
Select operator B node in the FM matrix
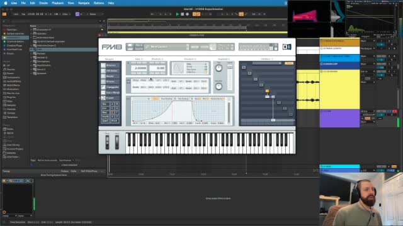249,73
